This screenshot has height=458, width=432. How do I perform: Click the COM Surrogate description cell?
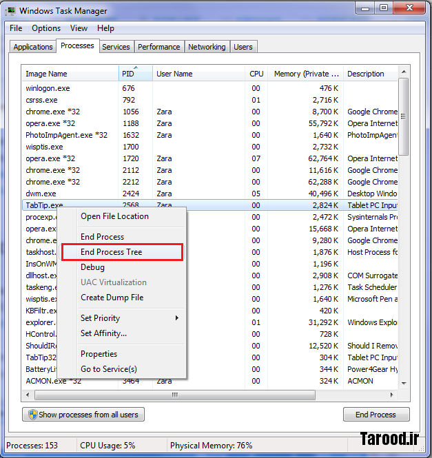(x=372, y=275)
